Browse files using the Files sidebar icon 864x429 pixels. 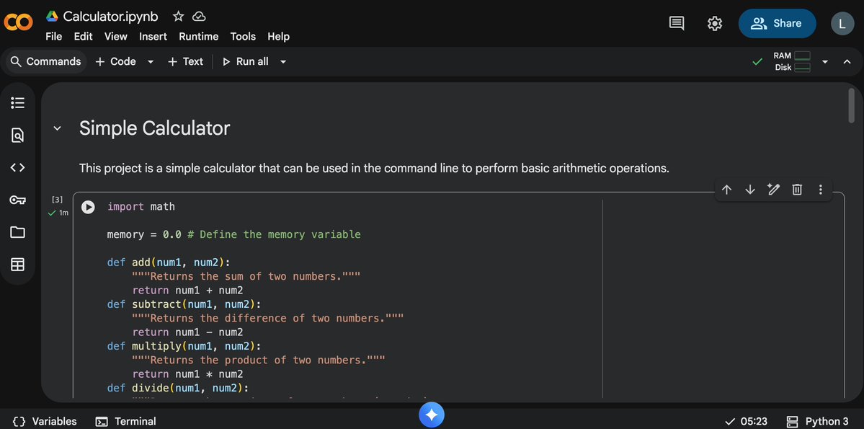[17, 231]
